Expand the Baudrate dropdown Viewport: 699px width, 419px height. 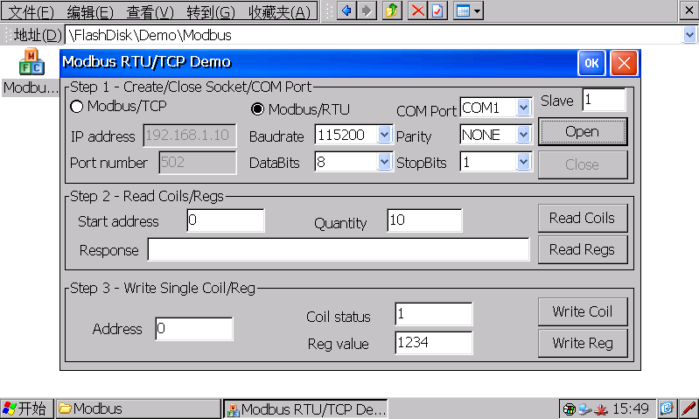(x=385, y=135)
